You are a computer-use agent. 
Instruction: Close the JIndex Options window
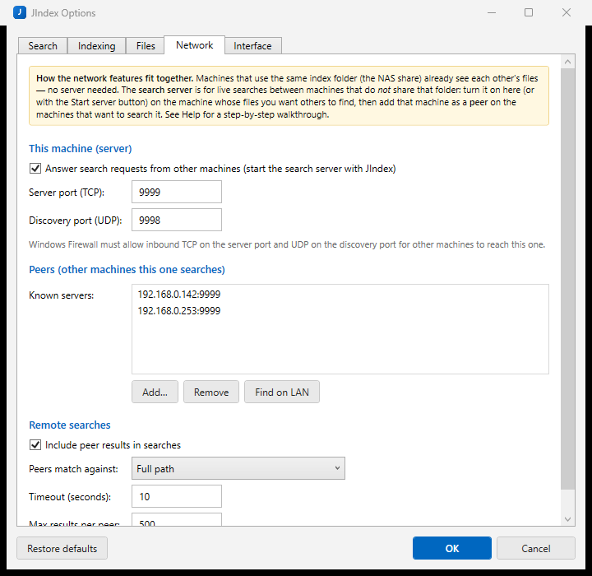click(567, 12)
